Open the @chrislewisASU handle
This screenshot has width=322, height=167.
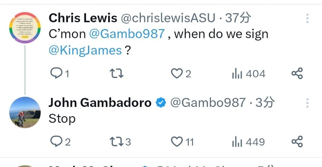coord(168,18)
